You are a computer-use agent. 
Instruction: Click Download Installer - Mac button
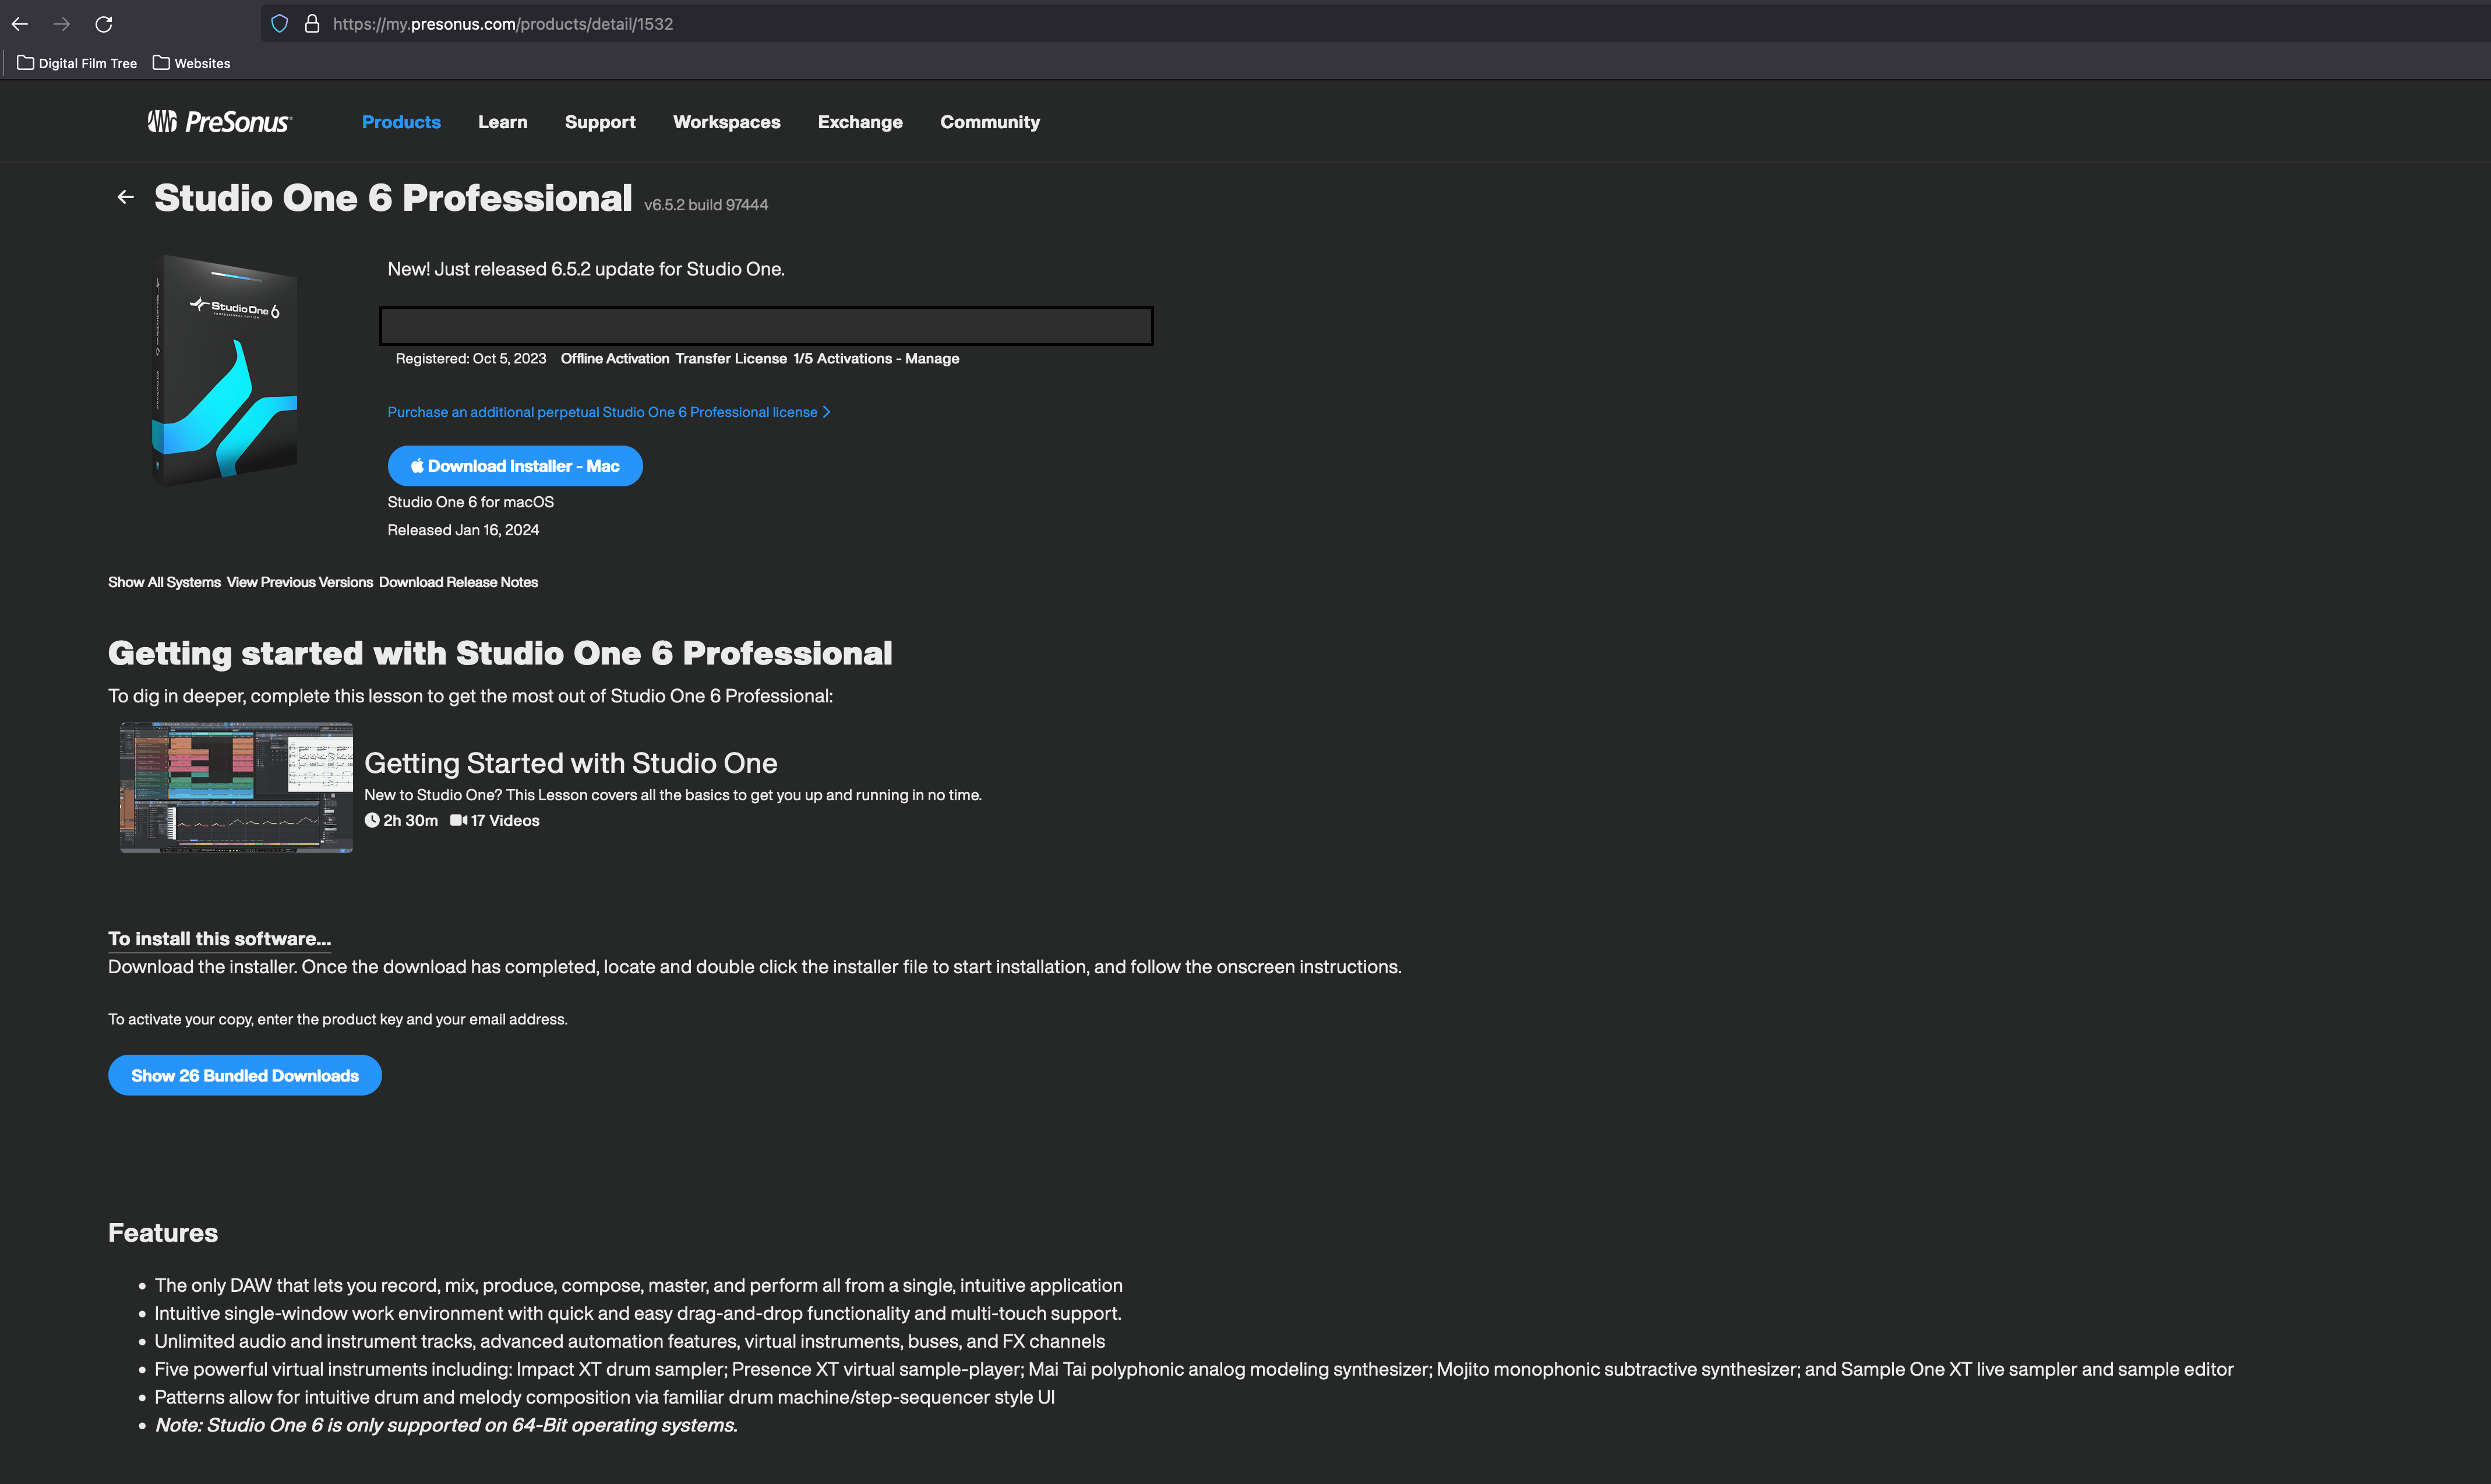(x=515, y=466)
